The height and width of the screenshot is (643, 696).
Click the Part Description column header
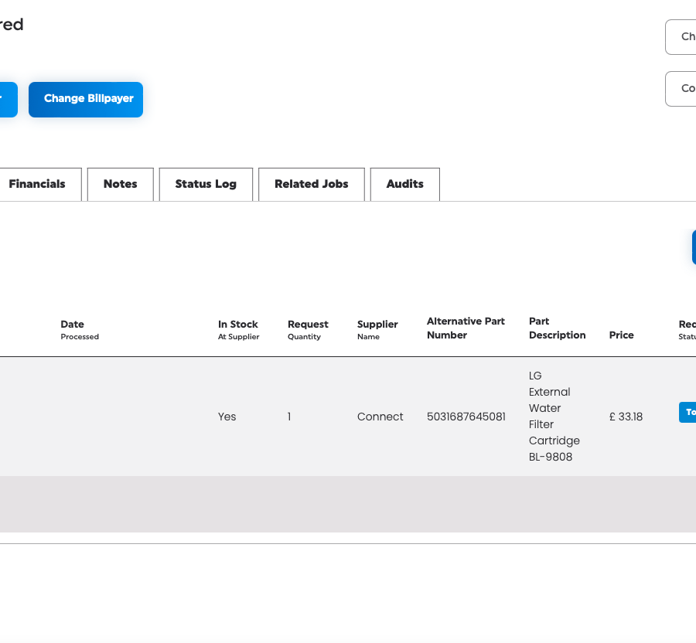557,328
